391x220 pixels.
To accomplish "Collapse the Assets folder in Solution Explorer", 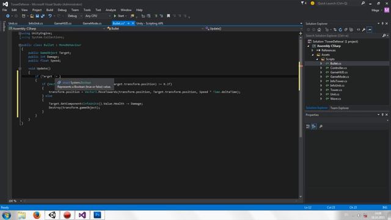I will point(313,55).
